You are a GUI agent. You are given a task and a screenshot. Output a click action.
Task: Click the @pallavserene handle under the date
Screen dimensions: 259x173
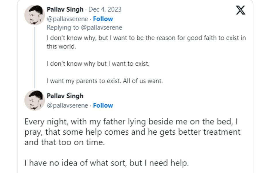coord(67,19)
